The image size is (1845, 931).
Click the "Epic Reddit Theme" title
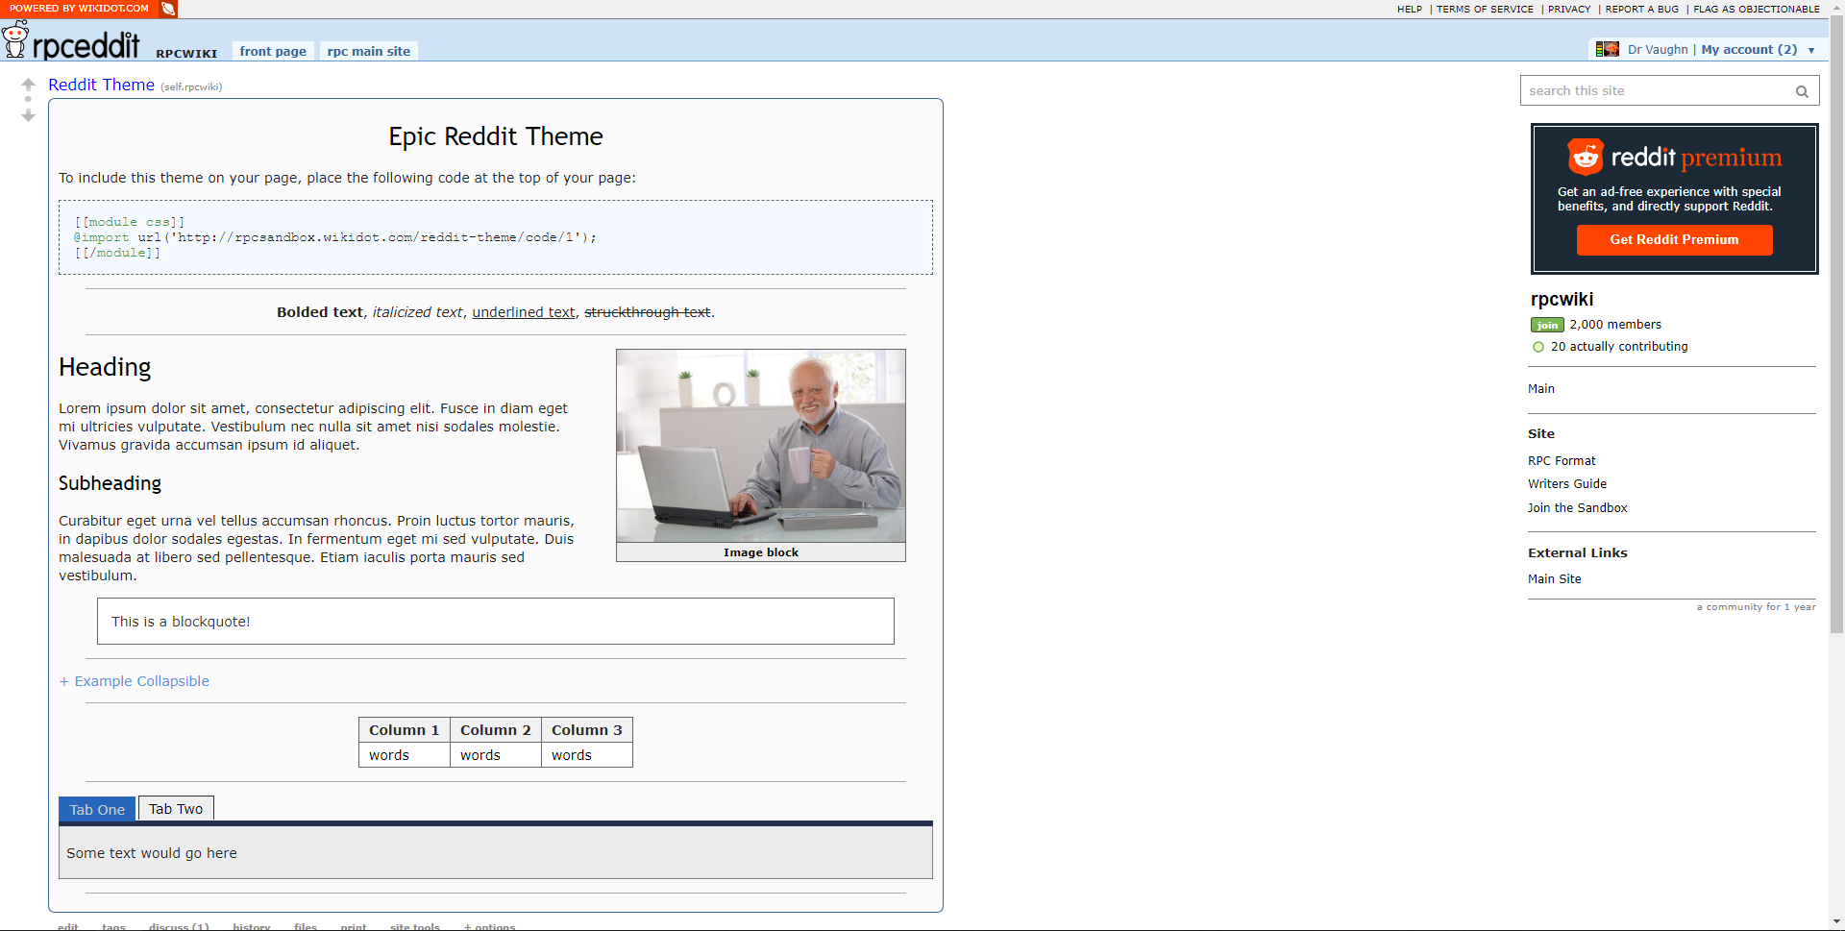tap(496, 136)
